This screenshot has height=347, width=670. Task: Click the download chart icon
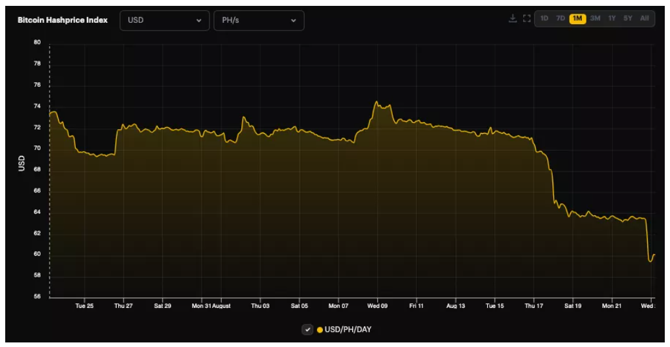click(513, 18)
